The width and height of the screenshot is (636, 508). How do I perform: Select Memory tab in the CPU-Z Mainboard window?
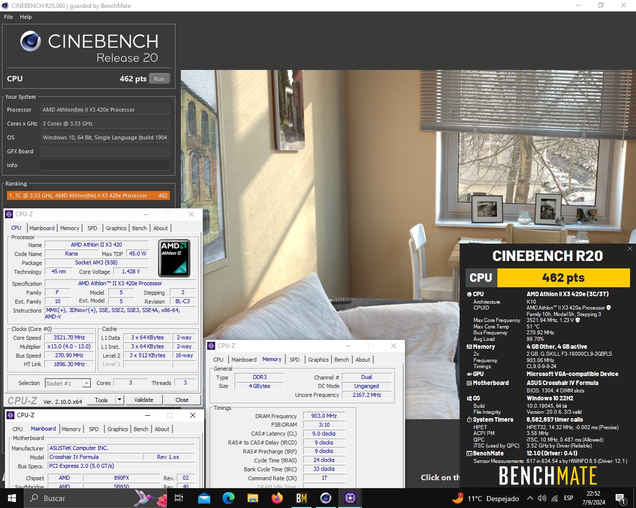(x=71, y=429)
